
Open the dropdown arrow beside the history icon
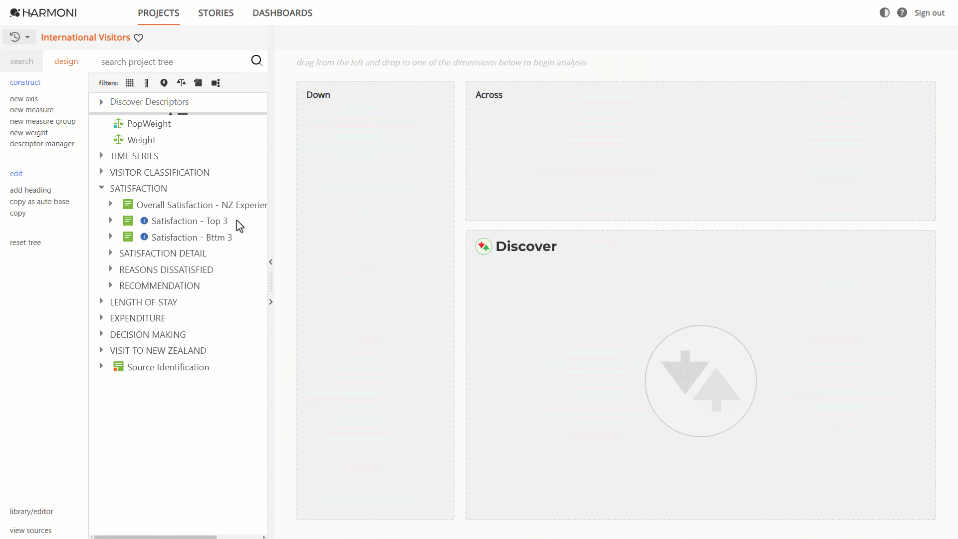(27, 37)
